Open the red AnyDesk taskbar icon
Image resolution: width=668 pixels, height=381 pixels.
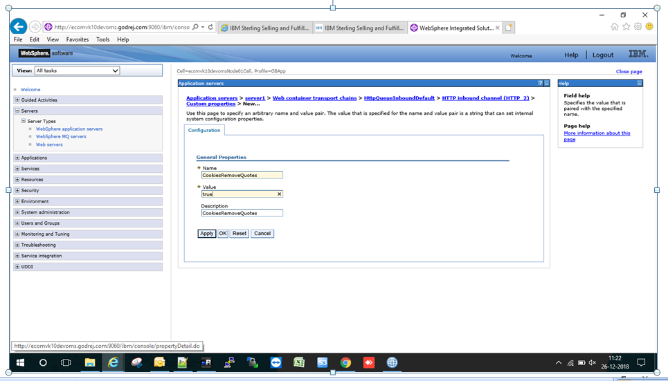click(x=369, y=363)
